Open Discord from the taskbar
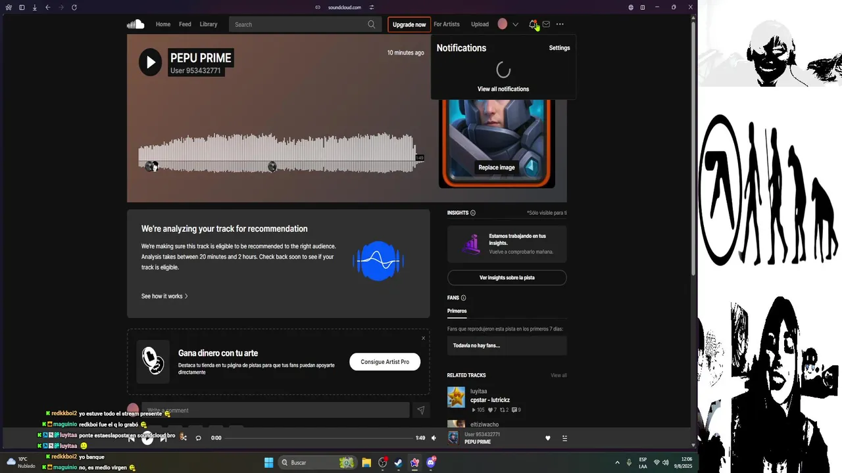The image size is (842, 473). pos(431,462)
